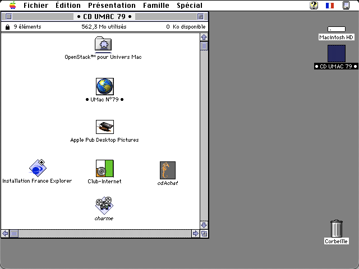Open the Apple menu

click(13, 5)
